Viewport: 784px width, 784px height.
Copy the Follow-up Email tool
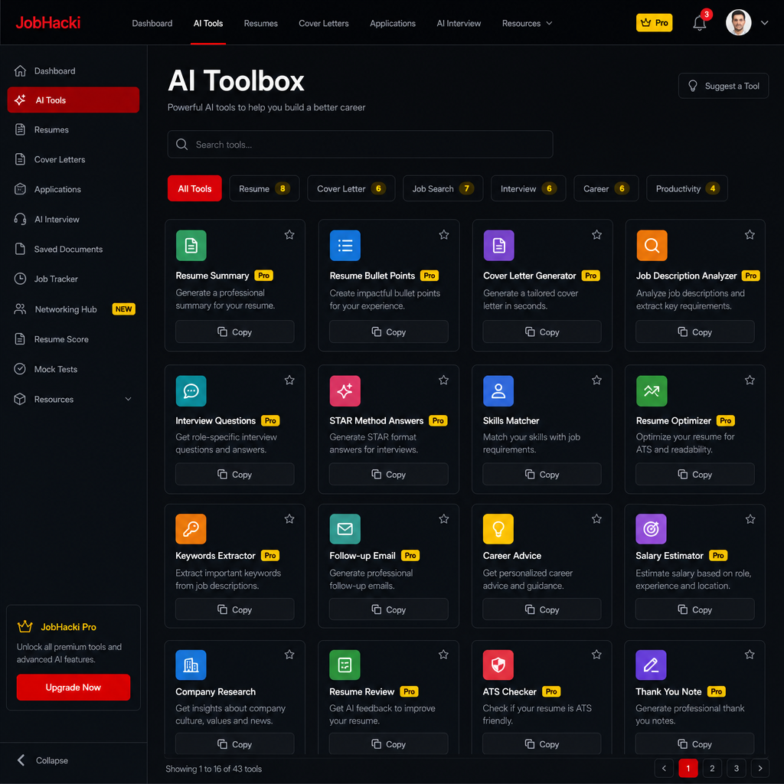click(x=388, y=609)
